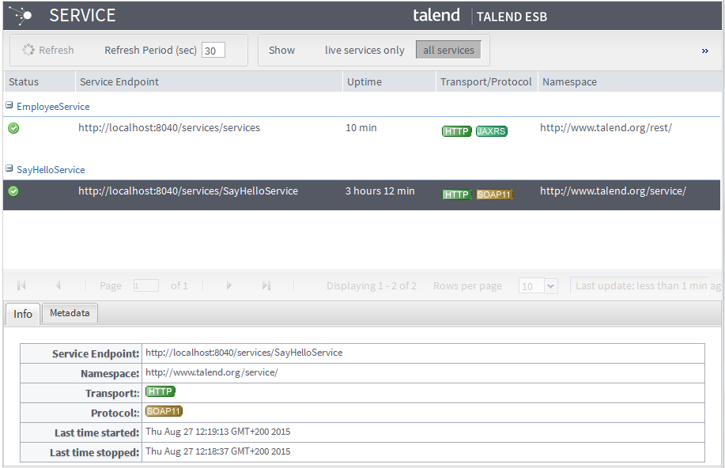725x468 pixels.
Task: Go to previous page arrow icon
Action: (x=58, y=285)
